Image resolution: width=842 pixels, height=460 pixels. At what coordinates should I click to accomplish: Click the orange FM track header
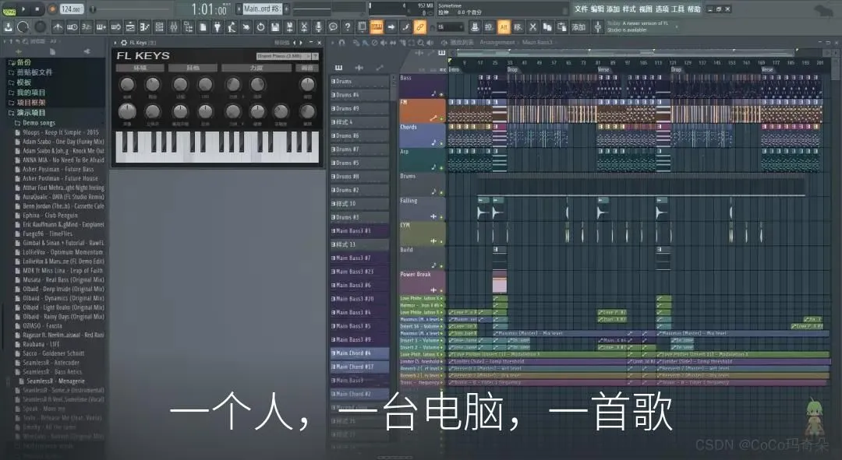pyautogui.click(x=422, y=111)
